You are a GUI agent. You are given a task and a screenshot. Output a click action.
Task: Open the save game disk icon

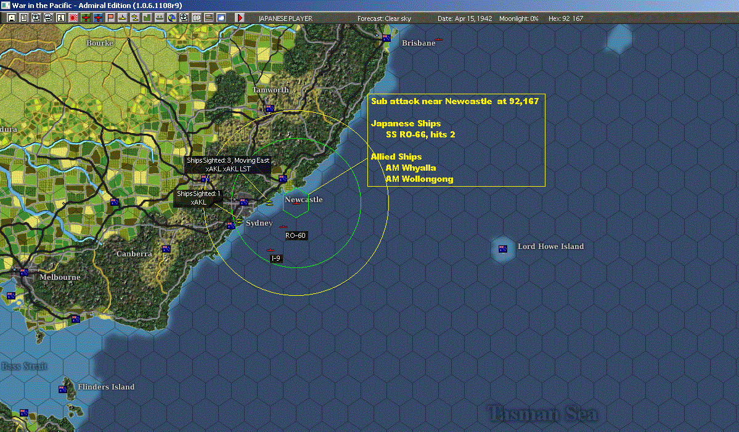[12, 18]
